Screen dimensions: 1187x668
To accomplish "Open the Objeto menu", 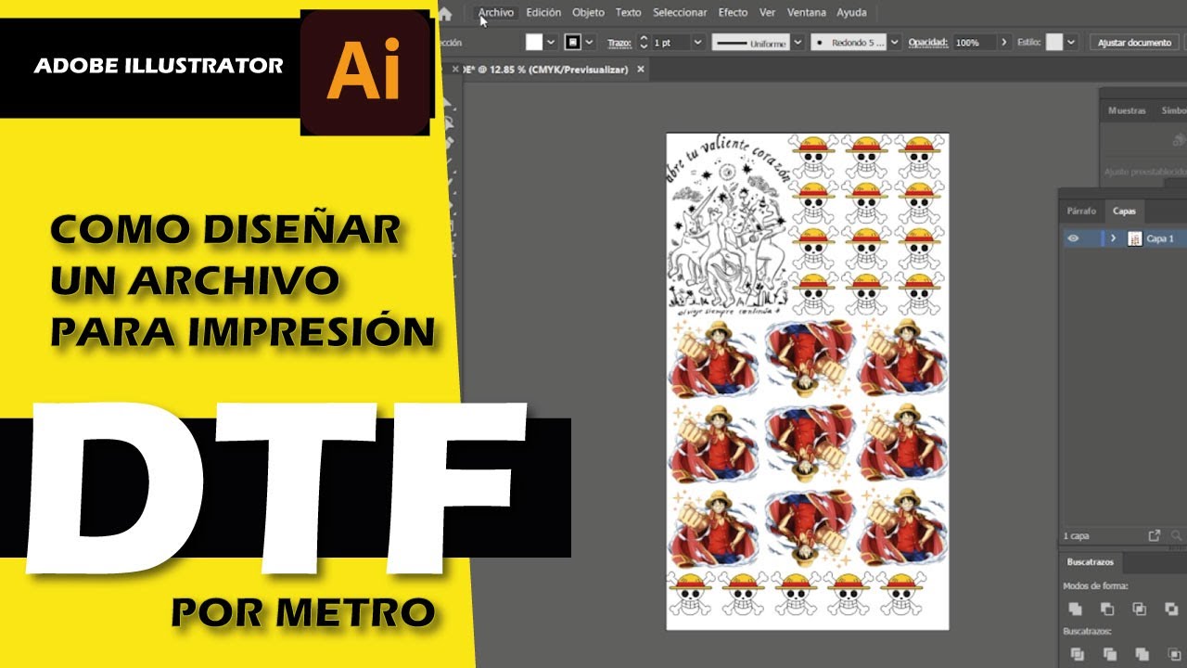I will coord(588,13).
